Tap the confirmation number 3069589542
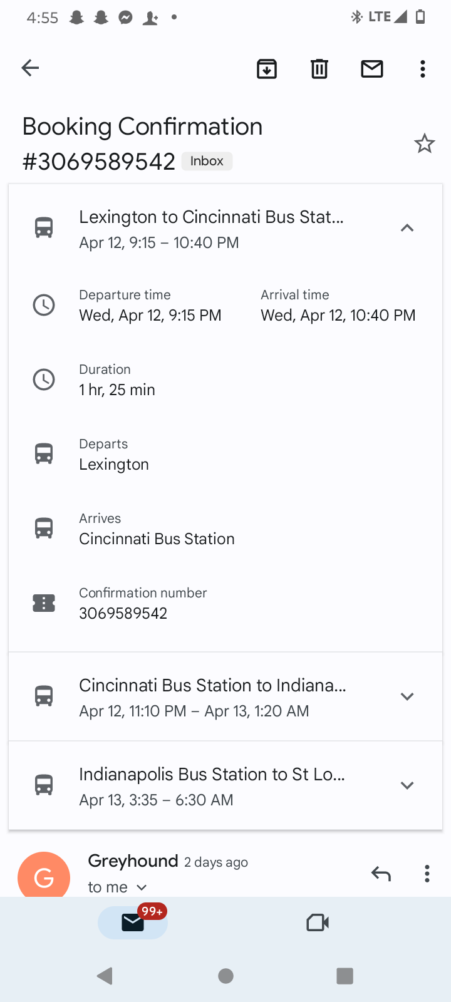The height and width of the screenshot is (1002, 451). [123, 613]
